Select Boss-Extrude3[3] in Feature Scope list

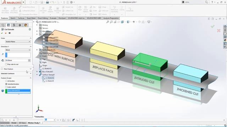click(19, 90)
